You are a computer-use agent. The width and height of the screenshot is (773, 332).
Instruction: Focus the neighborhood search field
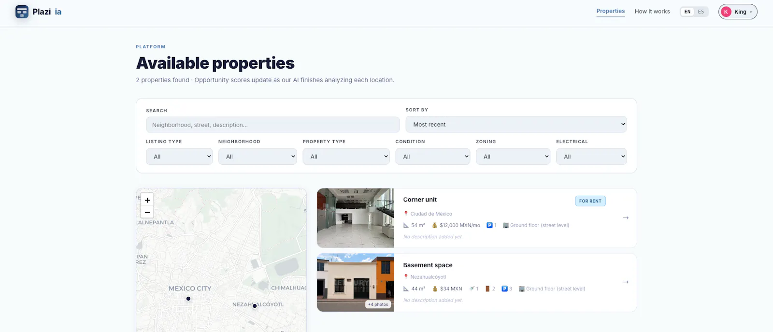coord(272,125)
